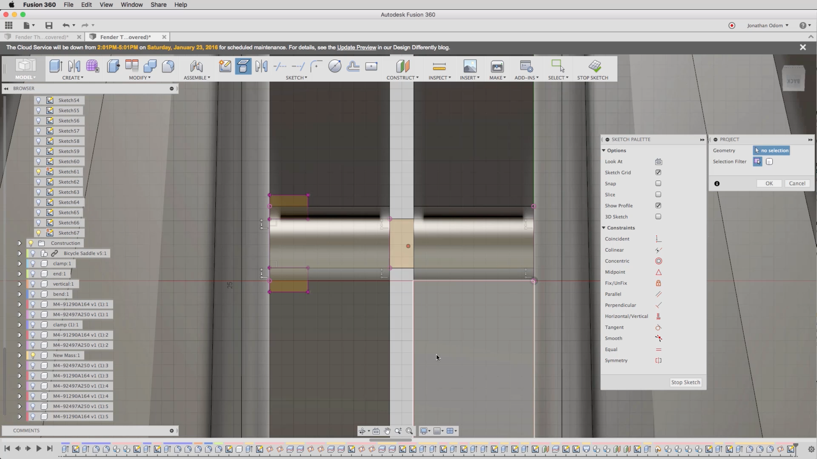Viewport: 817px width, 459px height.
Task: Switch to the first Fender document tab
Action: click(42, 37)
